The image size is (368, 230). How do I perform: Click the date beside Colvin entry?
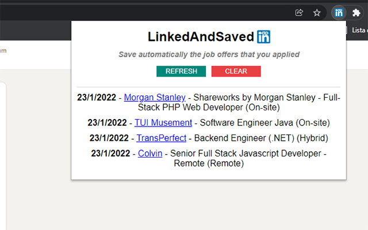click(x=110, y=154)
